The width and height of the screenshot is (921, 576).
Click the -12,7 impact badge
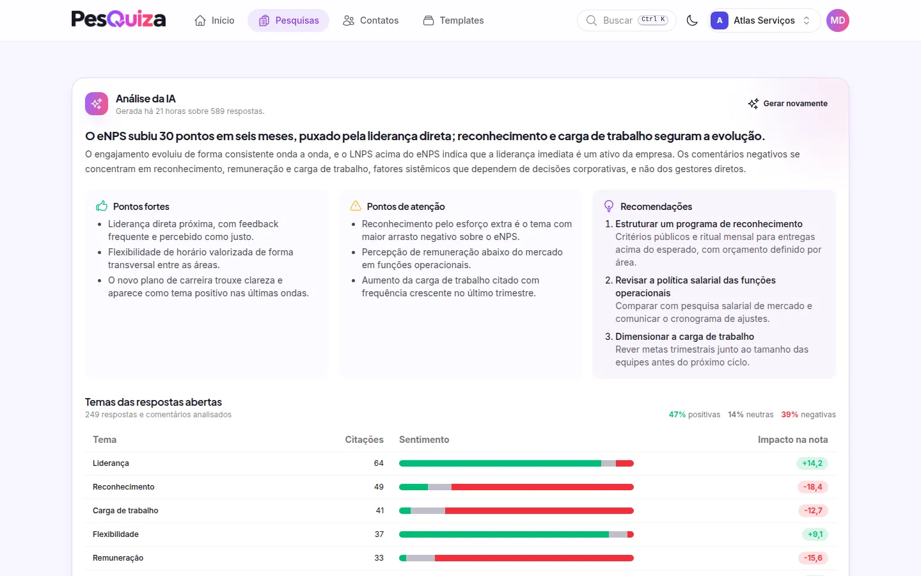click(813, 511)
